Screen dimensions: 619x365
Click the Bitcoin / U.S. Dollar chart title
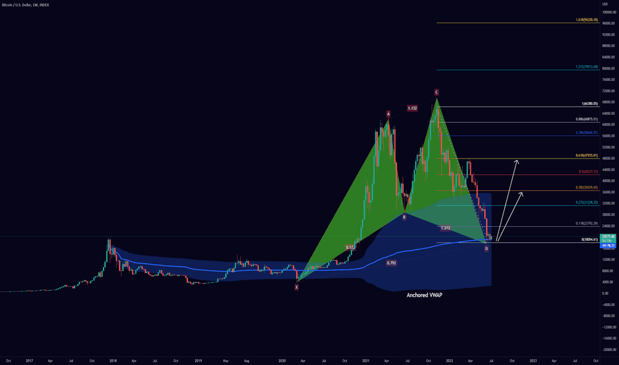[25, 5]
